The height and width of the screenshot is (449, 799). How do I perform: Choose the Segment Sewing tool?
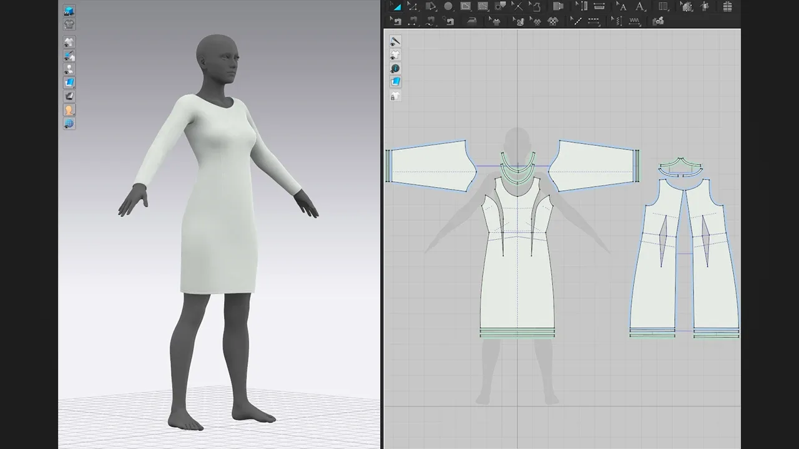point(413,21)
